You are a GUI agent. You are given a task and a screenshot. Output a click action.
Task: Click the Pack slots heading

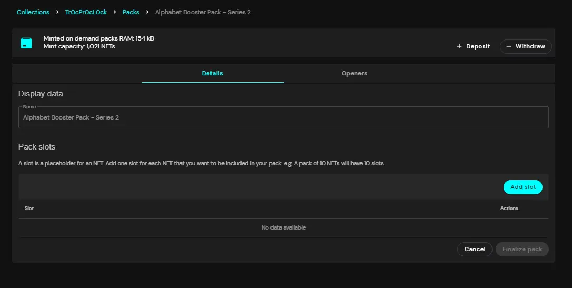(x=37, y=147)
